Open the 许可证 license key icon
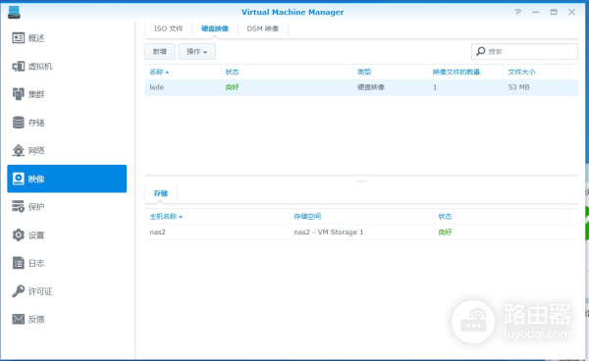The width and height of the screenshot is (589, 361). tap(18, 291)
